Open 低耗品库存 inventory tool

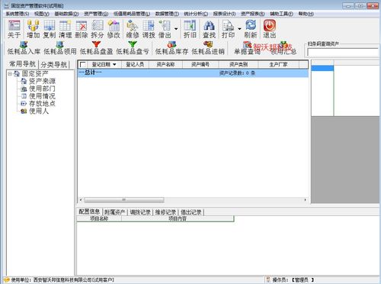click(x=171, y=48)
